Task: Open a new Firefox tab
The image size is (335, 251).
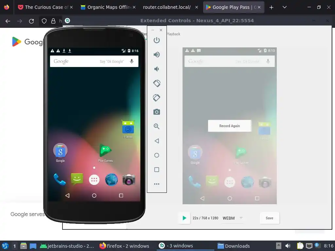Action: pos(271,8)
